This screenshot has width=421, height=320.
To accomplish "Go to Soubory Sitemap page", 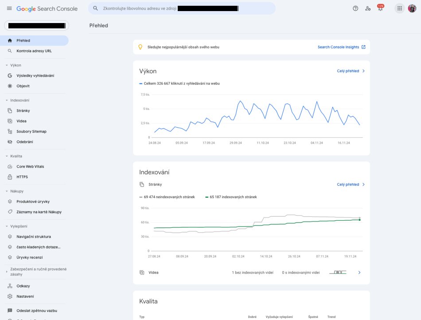I will point(31,132).
